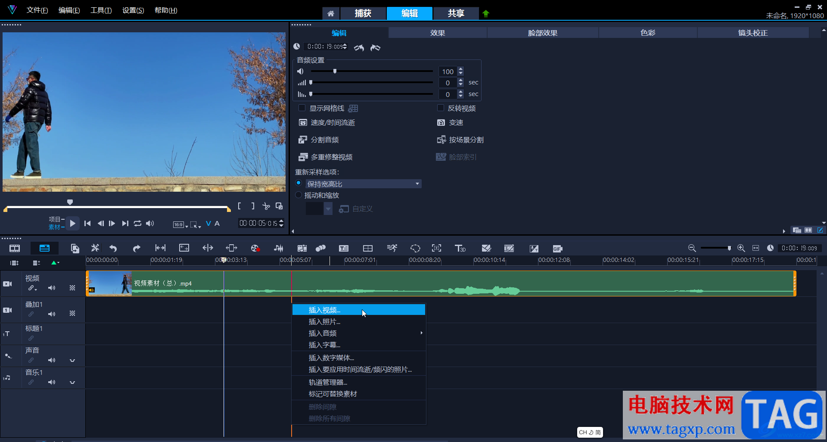Select the 摇动和缩放 radio button
827x442 pixels.
[298, 195]
